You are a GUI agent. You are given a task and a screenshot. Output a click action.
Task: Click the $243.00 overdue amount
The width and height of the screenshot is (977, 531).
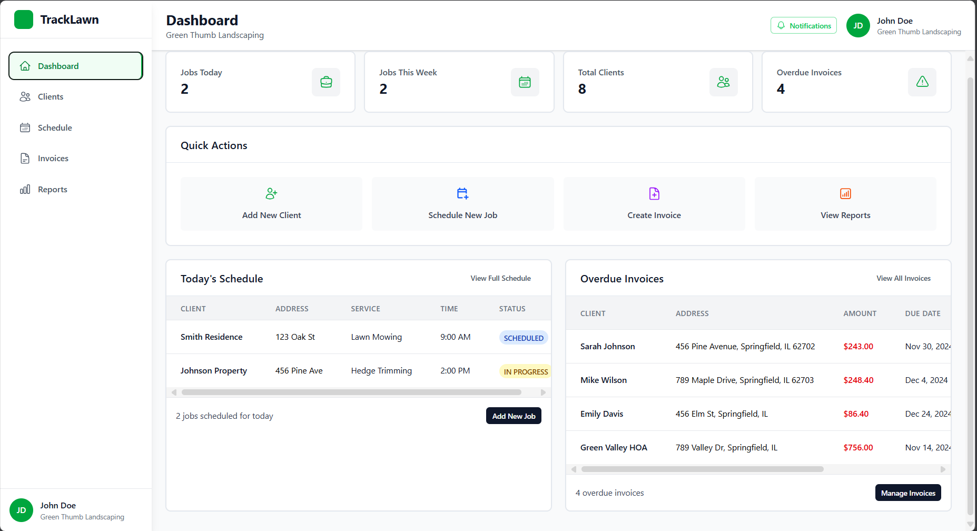[x=858, y=346]
